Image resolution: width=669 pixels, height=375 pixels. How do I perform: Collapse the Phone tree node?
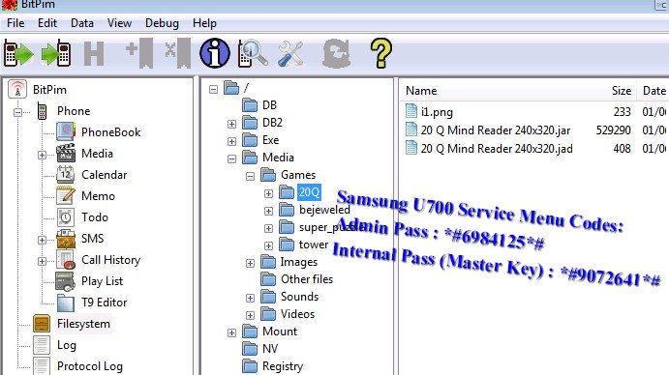coord(18,112)
